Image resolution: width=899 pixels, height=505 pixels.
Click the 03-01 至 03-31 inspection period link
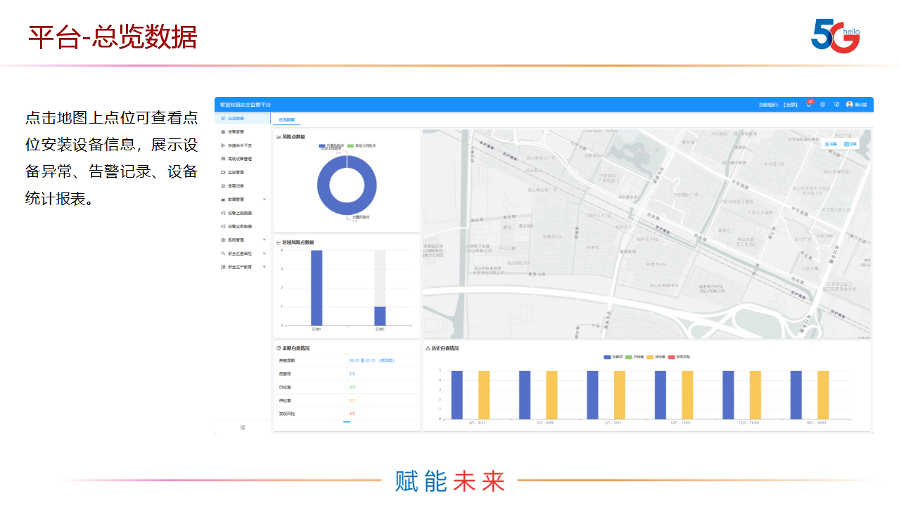point(373,360)
